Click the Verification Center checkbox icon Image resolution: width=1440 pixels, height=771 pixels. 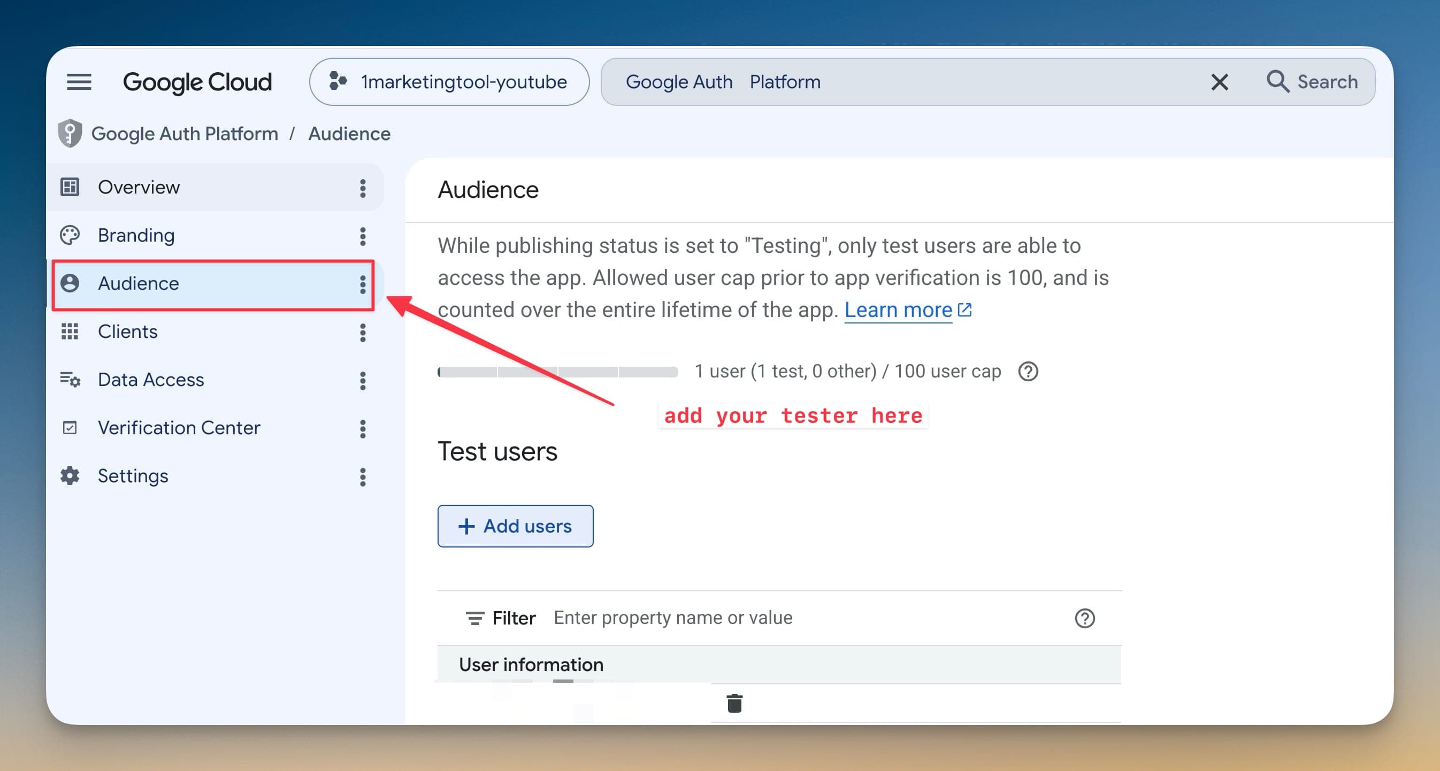coord(70,428)
